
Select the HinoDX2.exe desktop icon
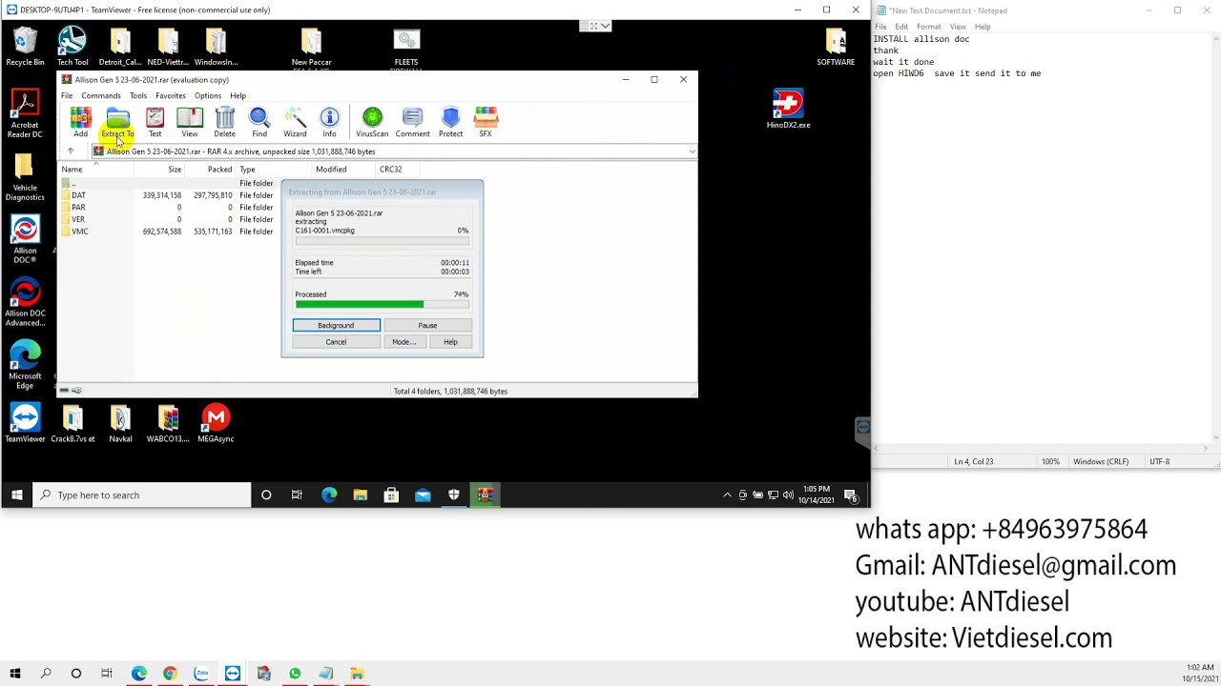click(788, 110)
